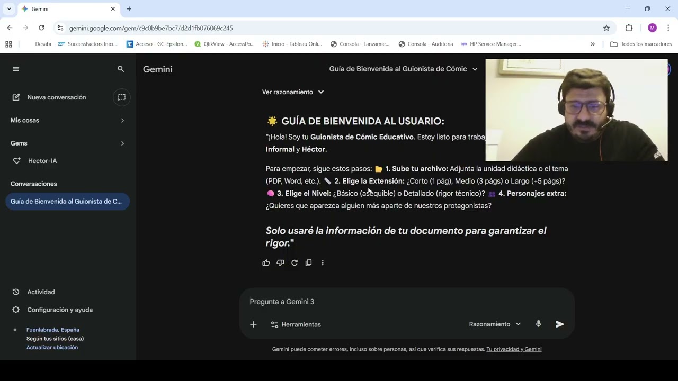Image resolution: width=678 pixels, height=381 pixels.
Task: Click the site information icon in address bar
Action: (x=60, y=28)
